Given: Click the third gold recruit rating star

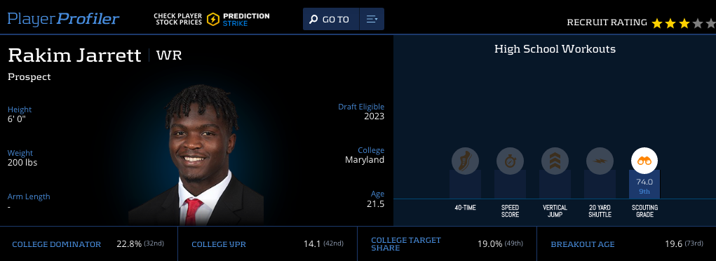Looking at the screenshot, I should (684, 23).
